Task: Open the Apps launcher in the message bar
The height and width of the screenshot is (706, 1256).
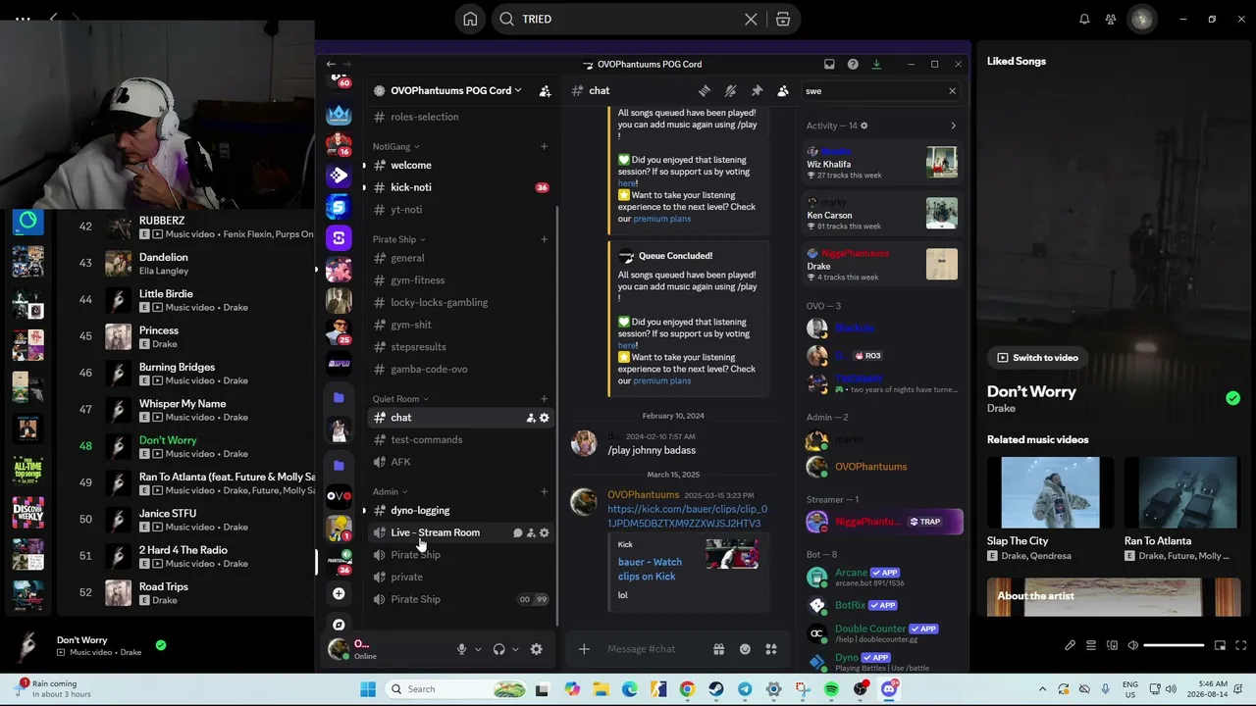Action: [771, 649]
